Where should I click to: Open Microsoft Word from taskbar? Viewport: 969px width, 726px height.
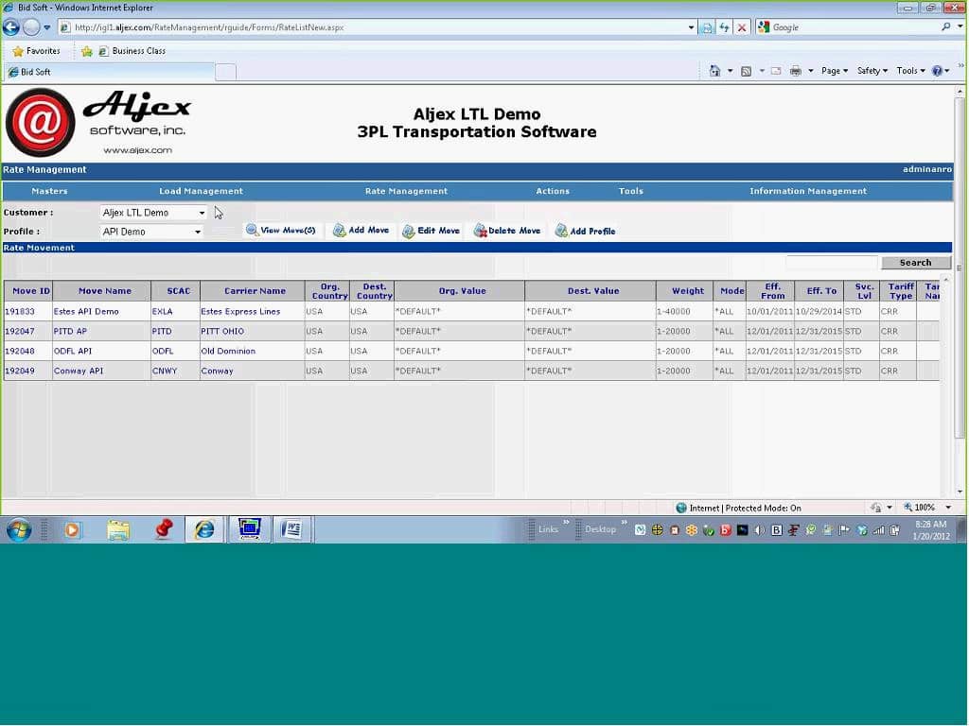coord(291,529)
